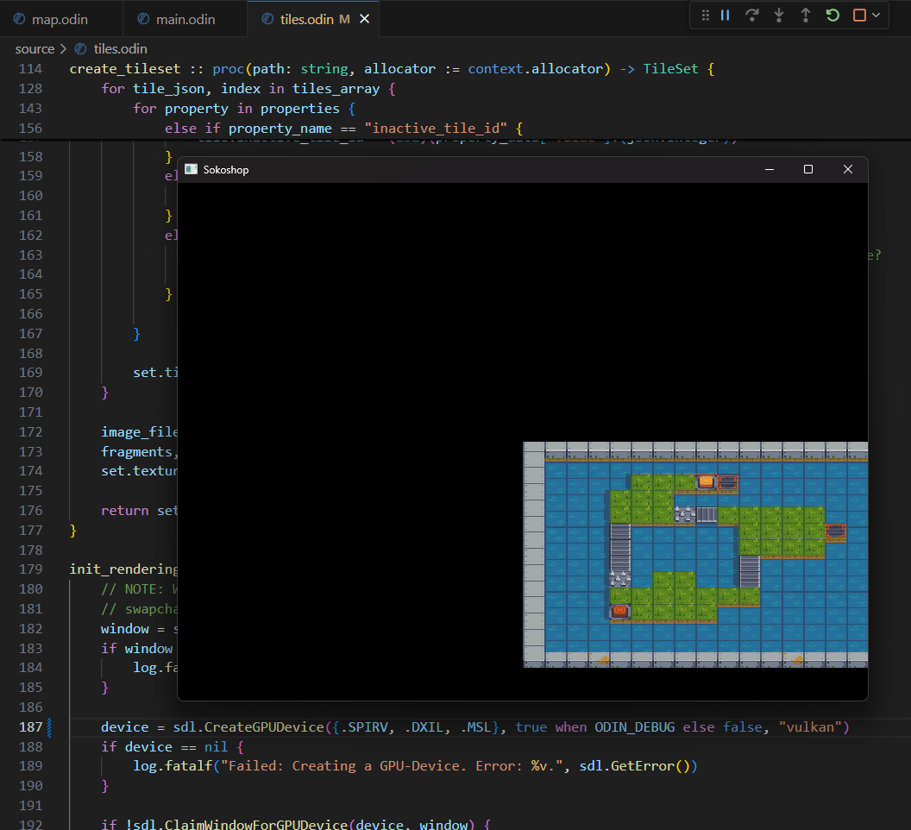The image size is (911, 830).
Task: Stop the debugging session
Action: [859, 16]
